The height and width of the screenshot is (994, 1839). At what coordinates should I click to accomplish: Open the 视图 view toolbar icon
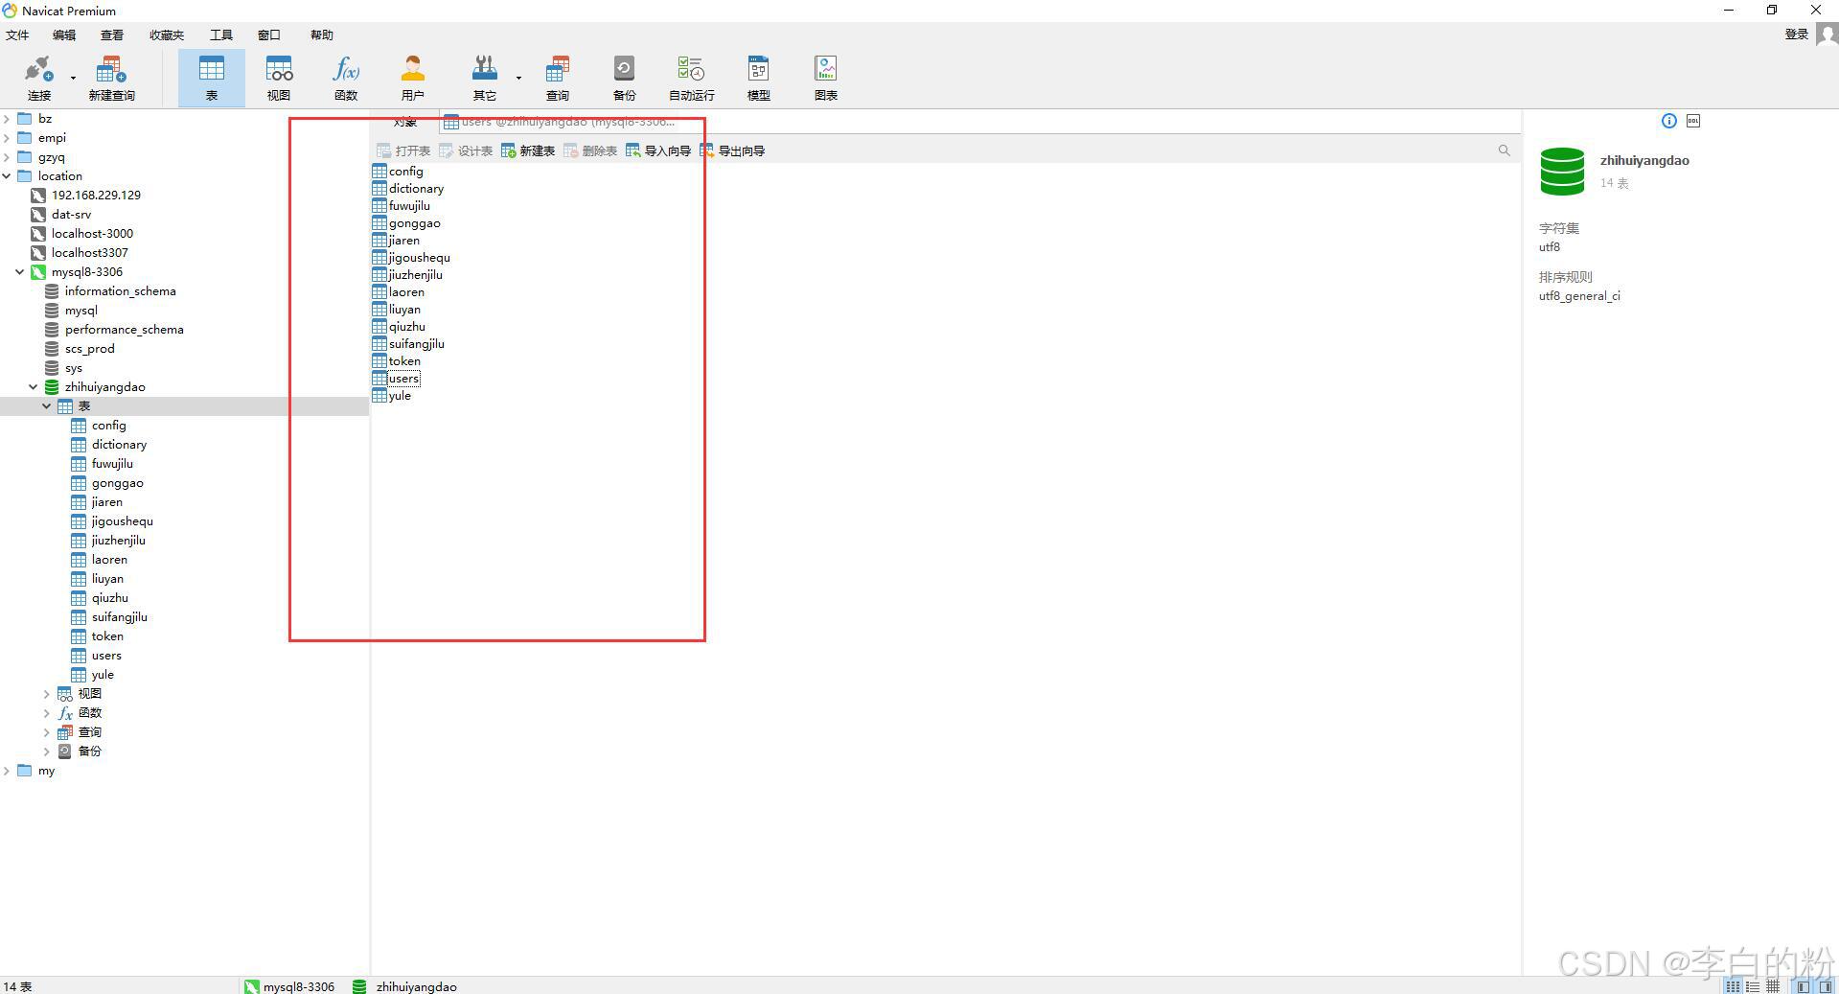[x=279, y=78]
